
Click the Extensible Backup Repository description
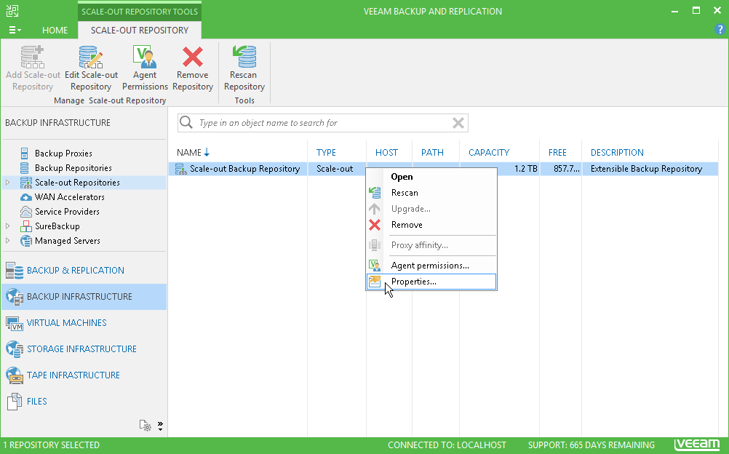(x=646, y=169)
